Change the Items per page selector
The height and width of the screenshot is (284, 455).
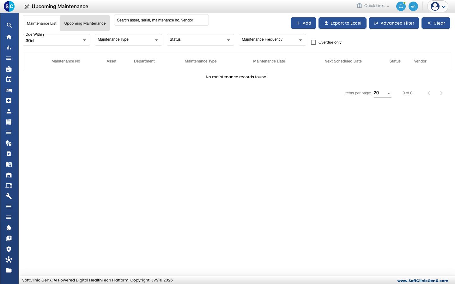(382, 93)
